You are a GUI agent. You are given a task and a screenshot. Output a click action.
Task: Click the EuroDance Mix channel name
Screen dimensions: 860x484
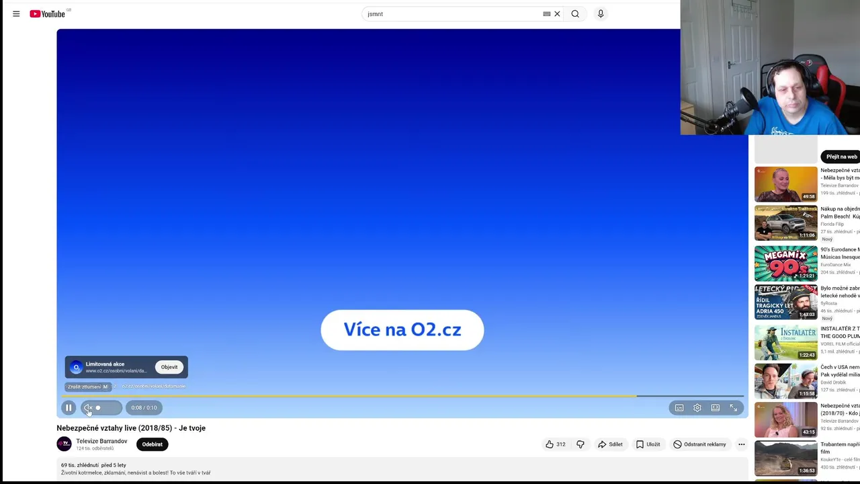click(835, 265)
